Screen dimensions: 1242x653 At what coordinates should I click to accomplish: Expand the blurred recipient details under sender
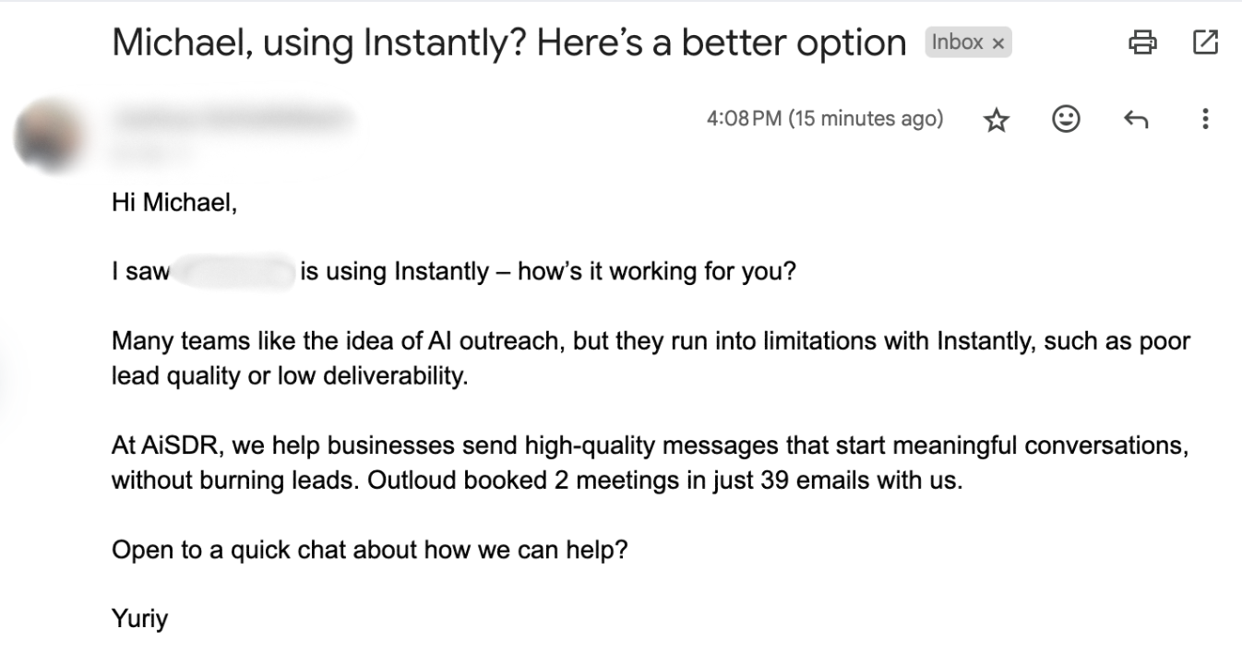click(152, 152)
